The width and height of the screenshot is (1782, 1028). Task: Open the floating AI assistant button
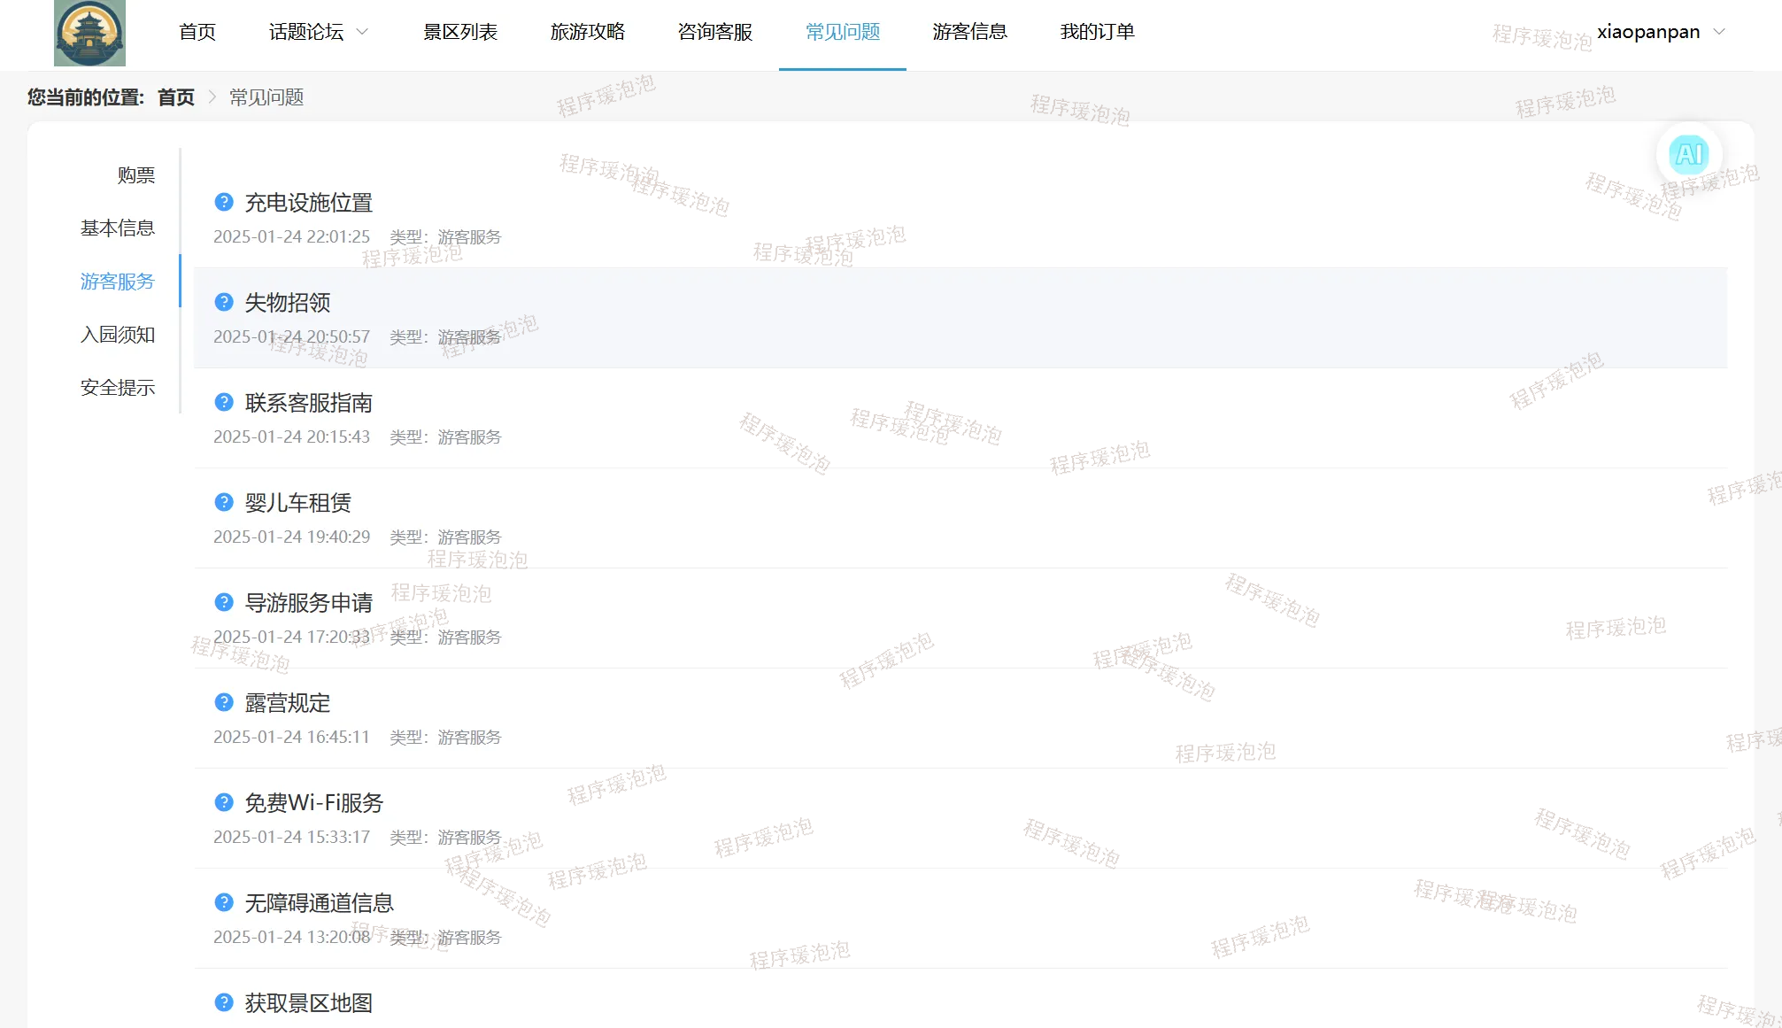coord(1688,155)
